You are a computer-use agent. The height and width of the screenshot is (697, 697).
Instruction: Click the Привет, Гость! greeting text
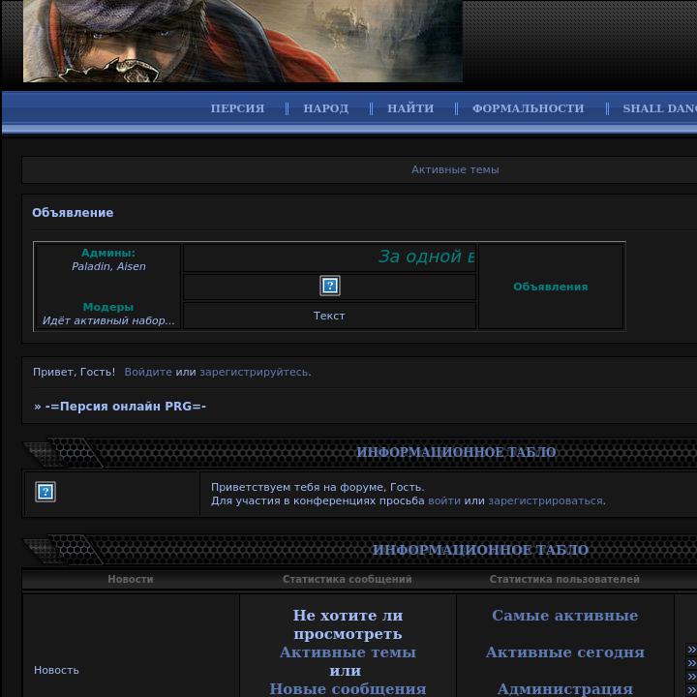(74, 372)
